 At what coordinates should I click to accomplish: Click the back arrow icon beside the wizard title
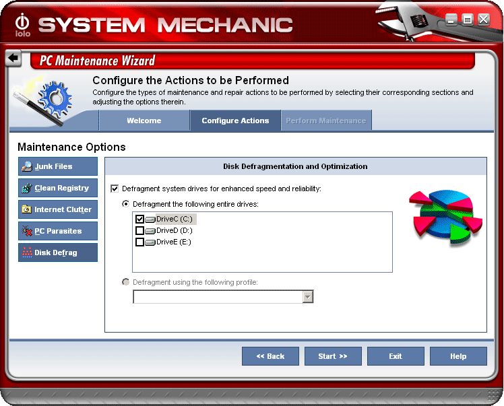(13, 58)
